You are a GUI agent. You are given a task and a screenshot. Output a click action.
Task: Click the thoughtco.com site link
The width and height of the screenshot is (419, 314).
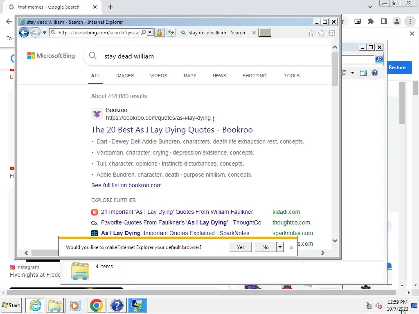[x=291, y=223]
